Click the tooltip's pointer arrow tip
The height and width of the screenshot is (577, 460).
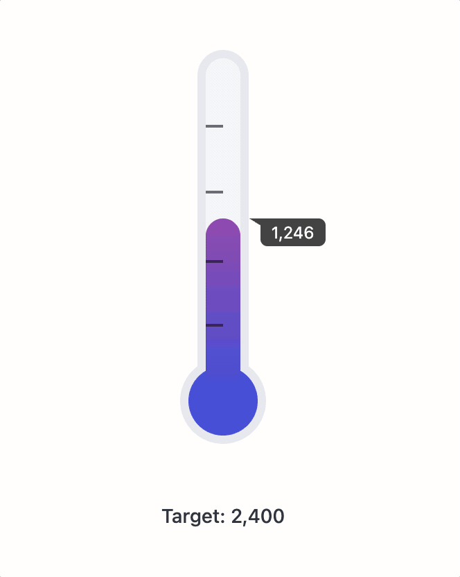click(x=251, y=220)
